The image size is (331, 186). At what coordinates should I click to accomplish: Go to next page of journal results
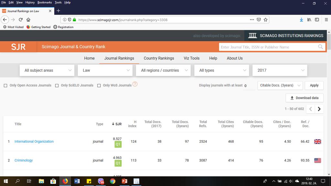tap(319, 109)
